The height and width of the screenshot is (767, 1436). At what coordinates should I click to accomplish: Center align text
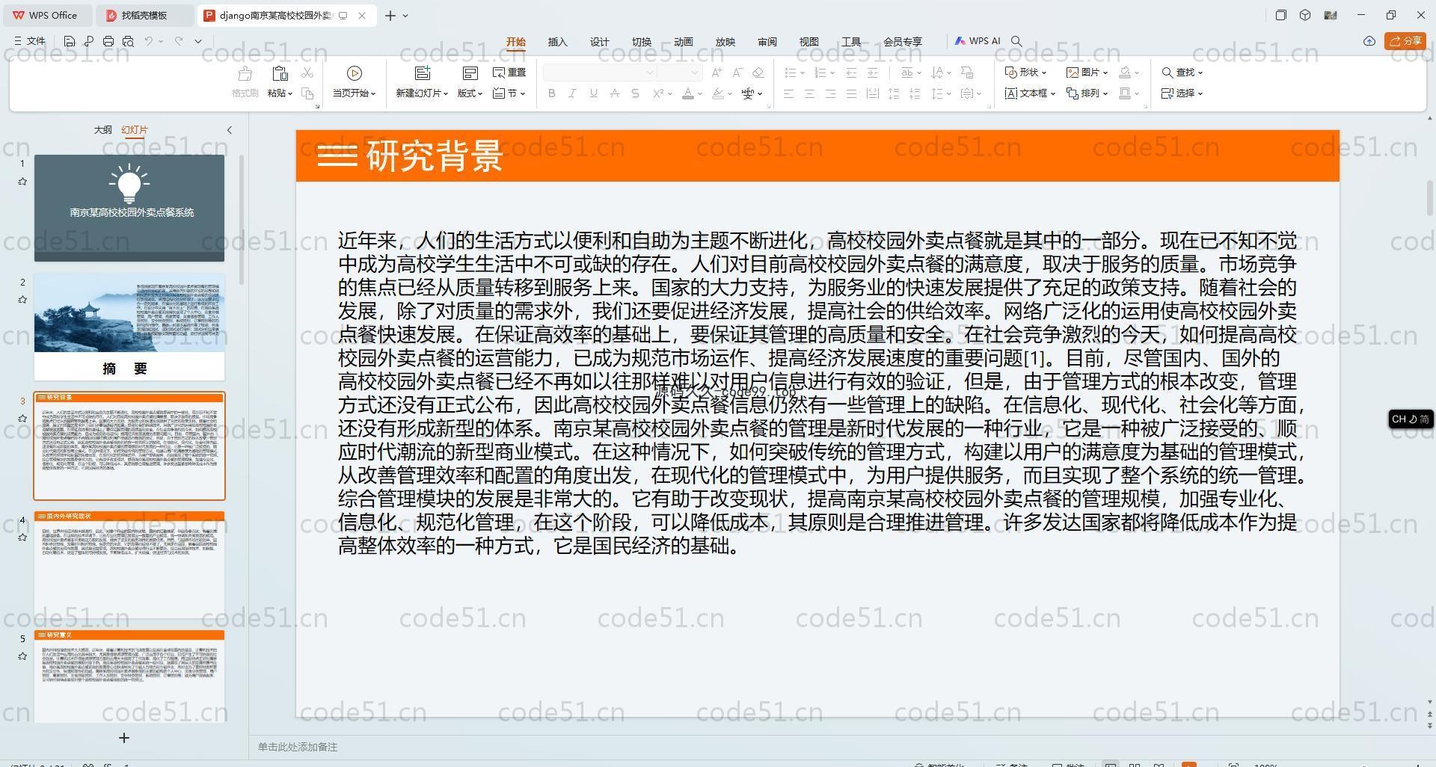[809, 93]
